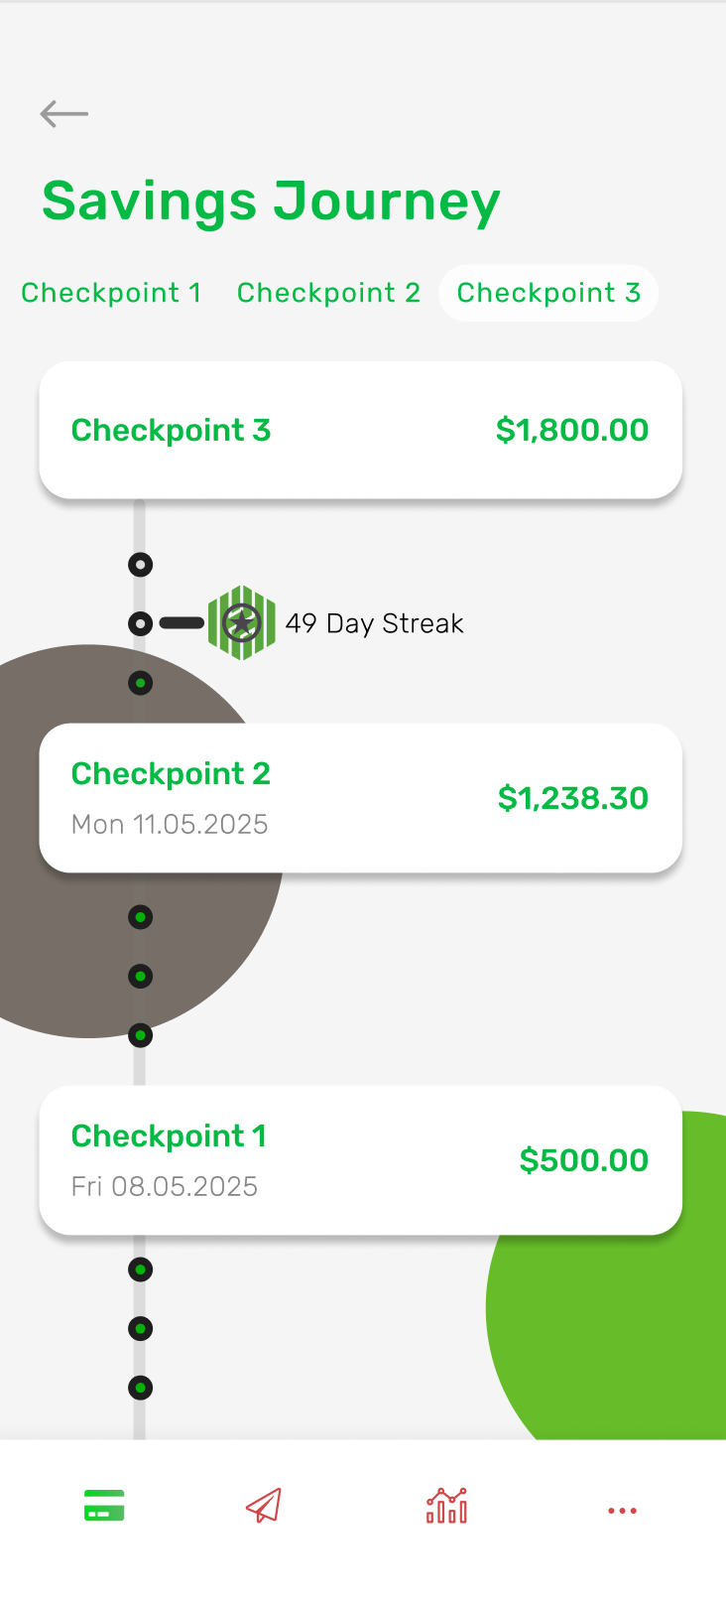Select the Checkpoint 3 tab

(548, 293)
